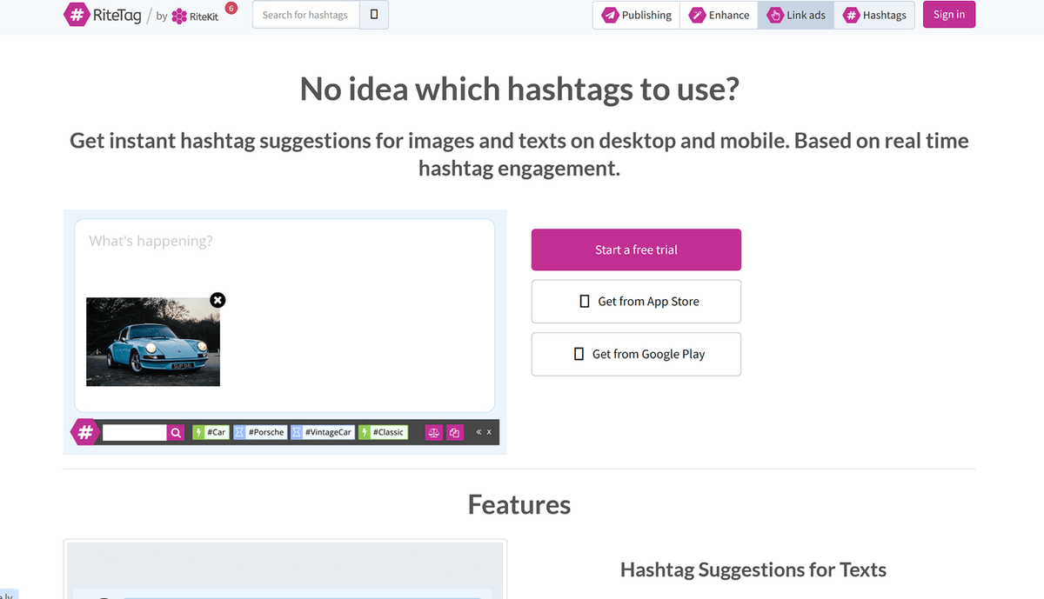Click into the What's happening text area
Screen dimensions: 1044x599
click(x=284, y=316)
